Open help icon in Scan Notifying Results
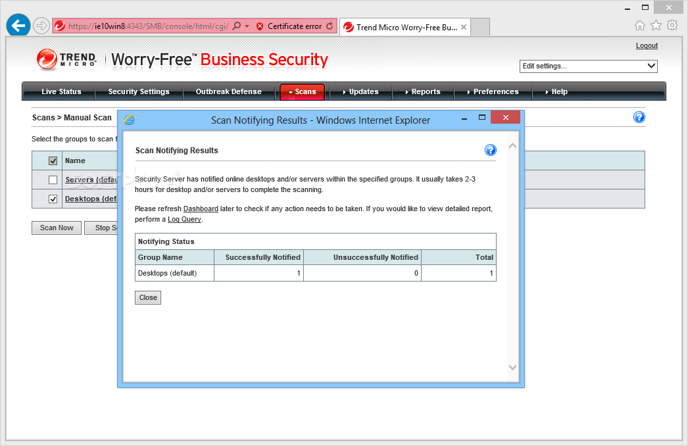 [490, 150]
